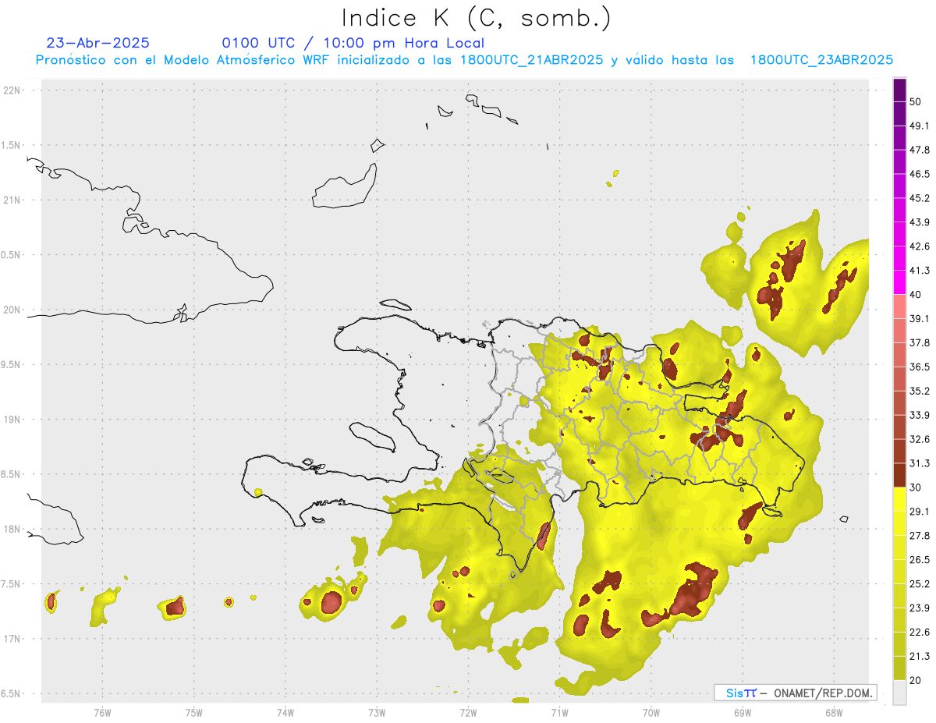Image resolution: width=936 pixels, height=723 pixels.
Task: Click the colorbar label "23.9"
Action: (920, 608)
